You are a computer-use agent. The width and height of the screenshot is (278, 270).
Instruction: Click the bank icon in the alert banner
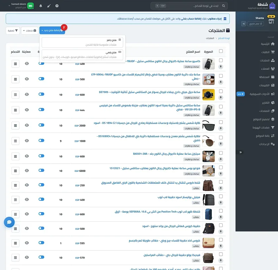point(225,19)
